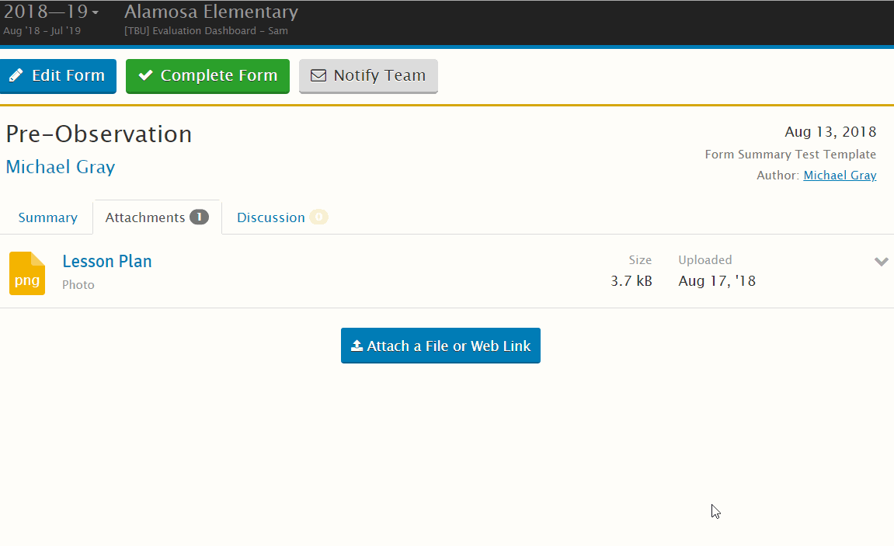Click the Complete Form button

click(207, 75)
